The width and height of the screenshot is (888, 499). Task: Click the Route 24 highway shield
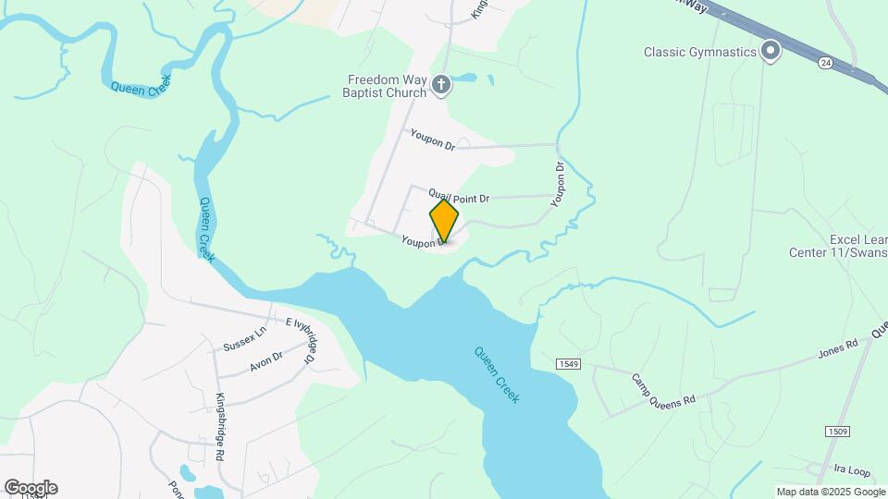pyautogui.click(x=826, y=63)
